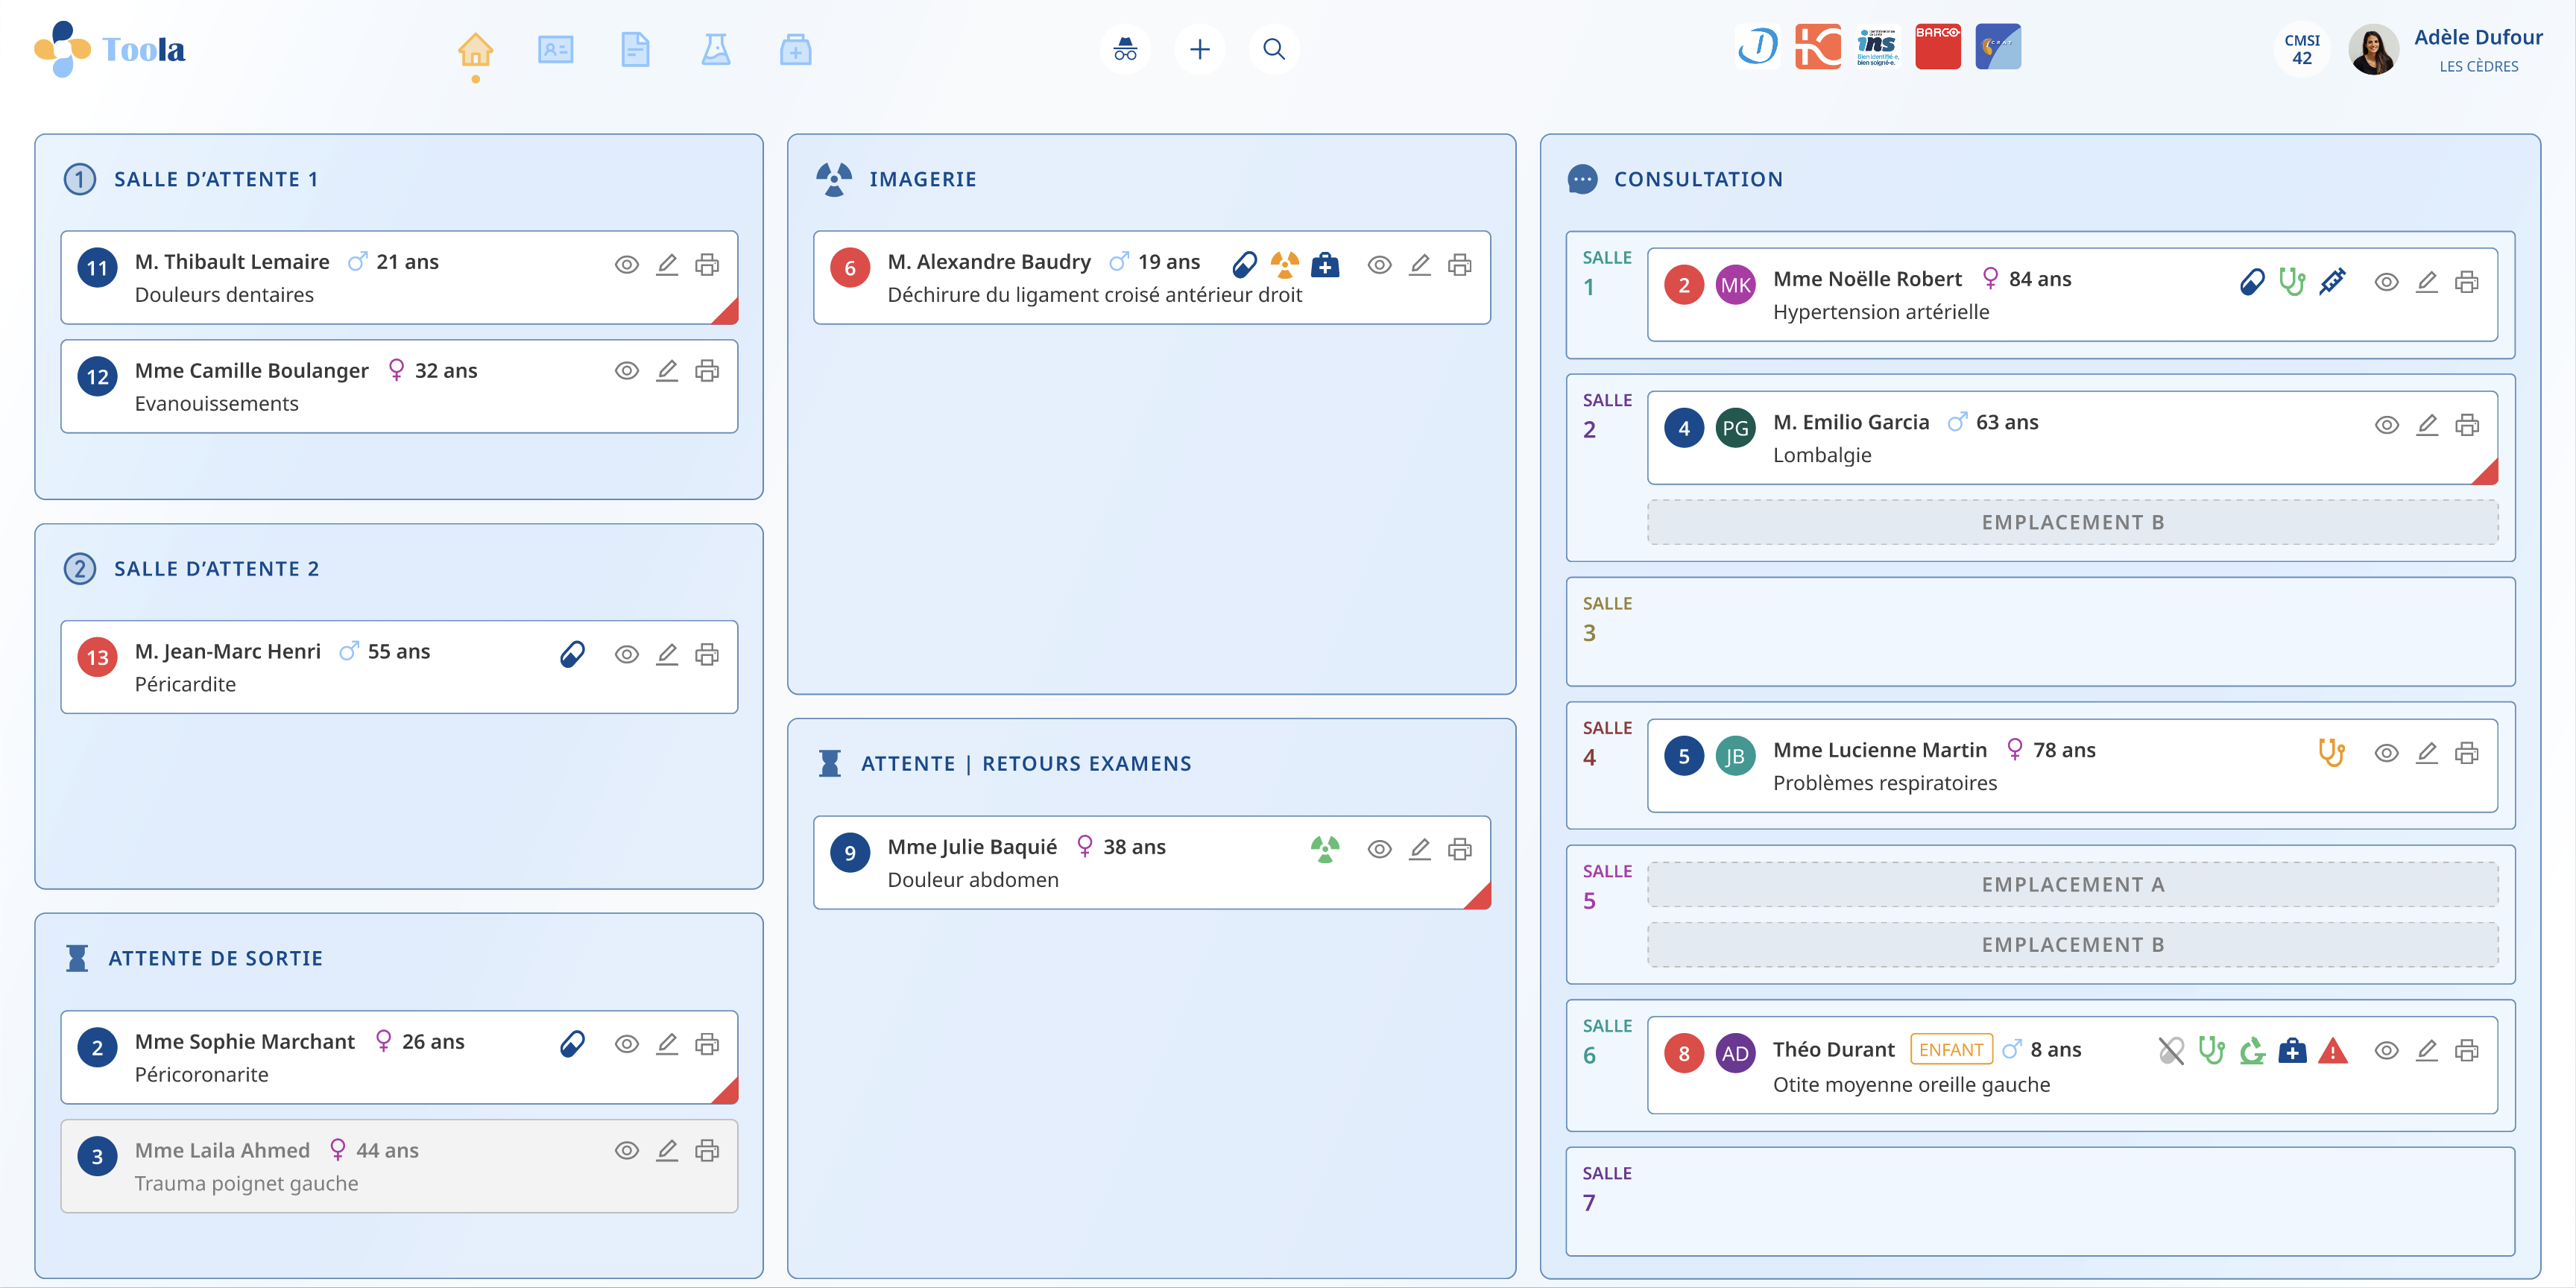2576x1288 pixels.
Task: Open the home dashboard icon
Action: (475, 49)
